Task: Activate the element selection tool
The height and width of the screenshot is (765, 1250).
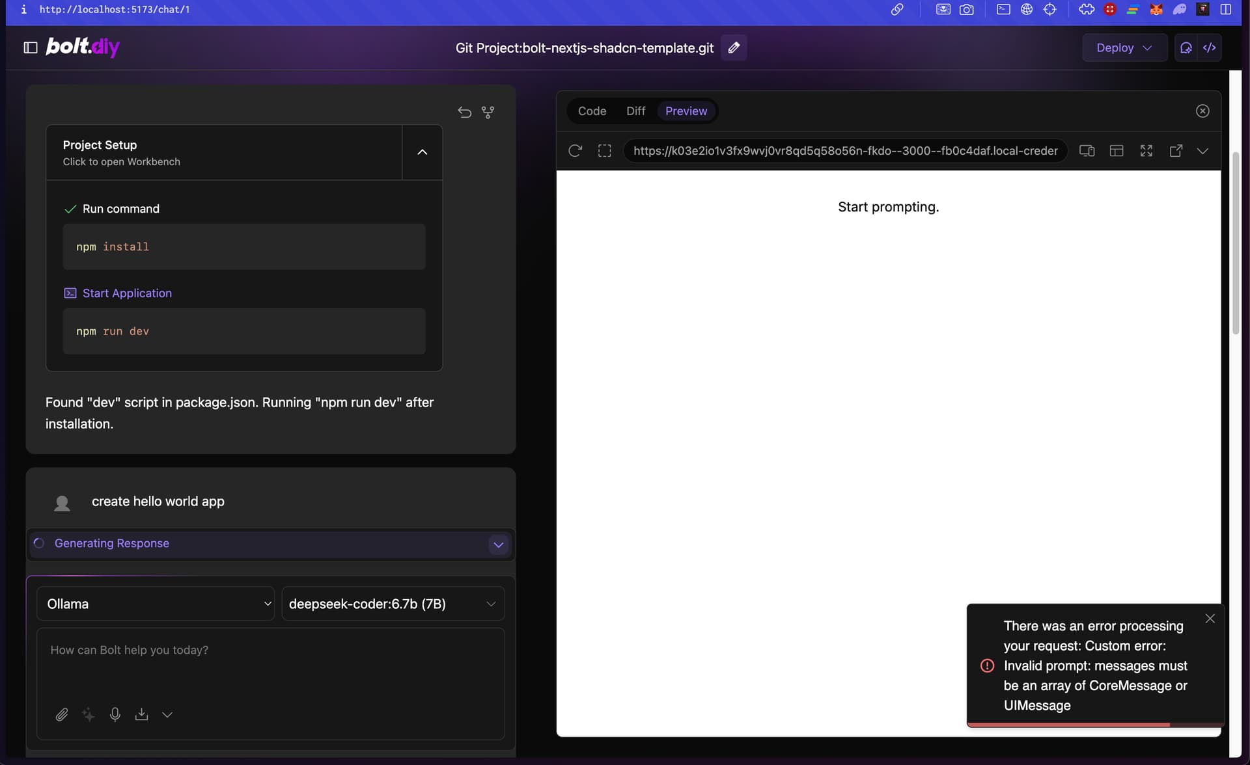Action: point(605,151)
